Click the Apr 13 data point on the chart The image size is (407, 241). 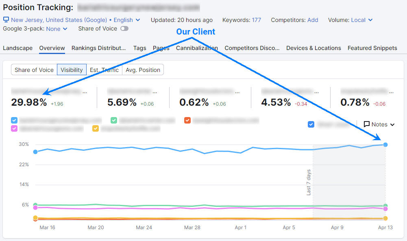[385, 144]
